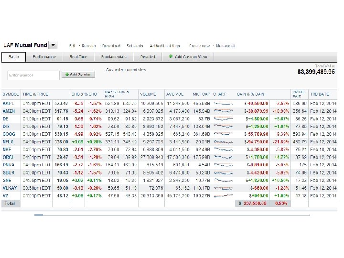Open the VLKAY symbol link
Image resolution: width=344 pixels, height=258 pixels.
click(x=10, y=188)
